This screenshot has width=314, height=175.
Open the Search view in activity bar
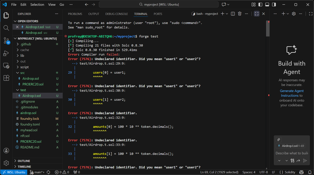click(x=6, y=28)
